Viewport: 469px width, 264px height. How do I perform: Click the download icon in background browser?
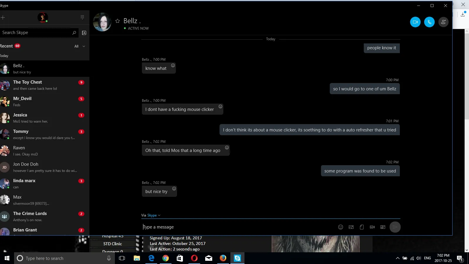(x=463, y=14)
